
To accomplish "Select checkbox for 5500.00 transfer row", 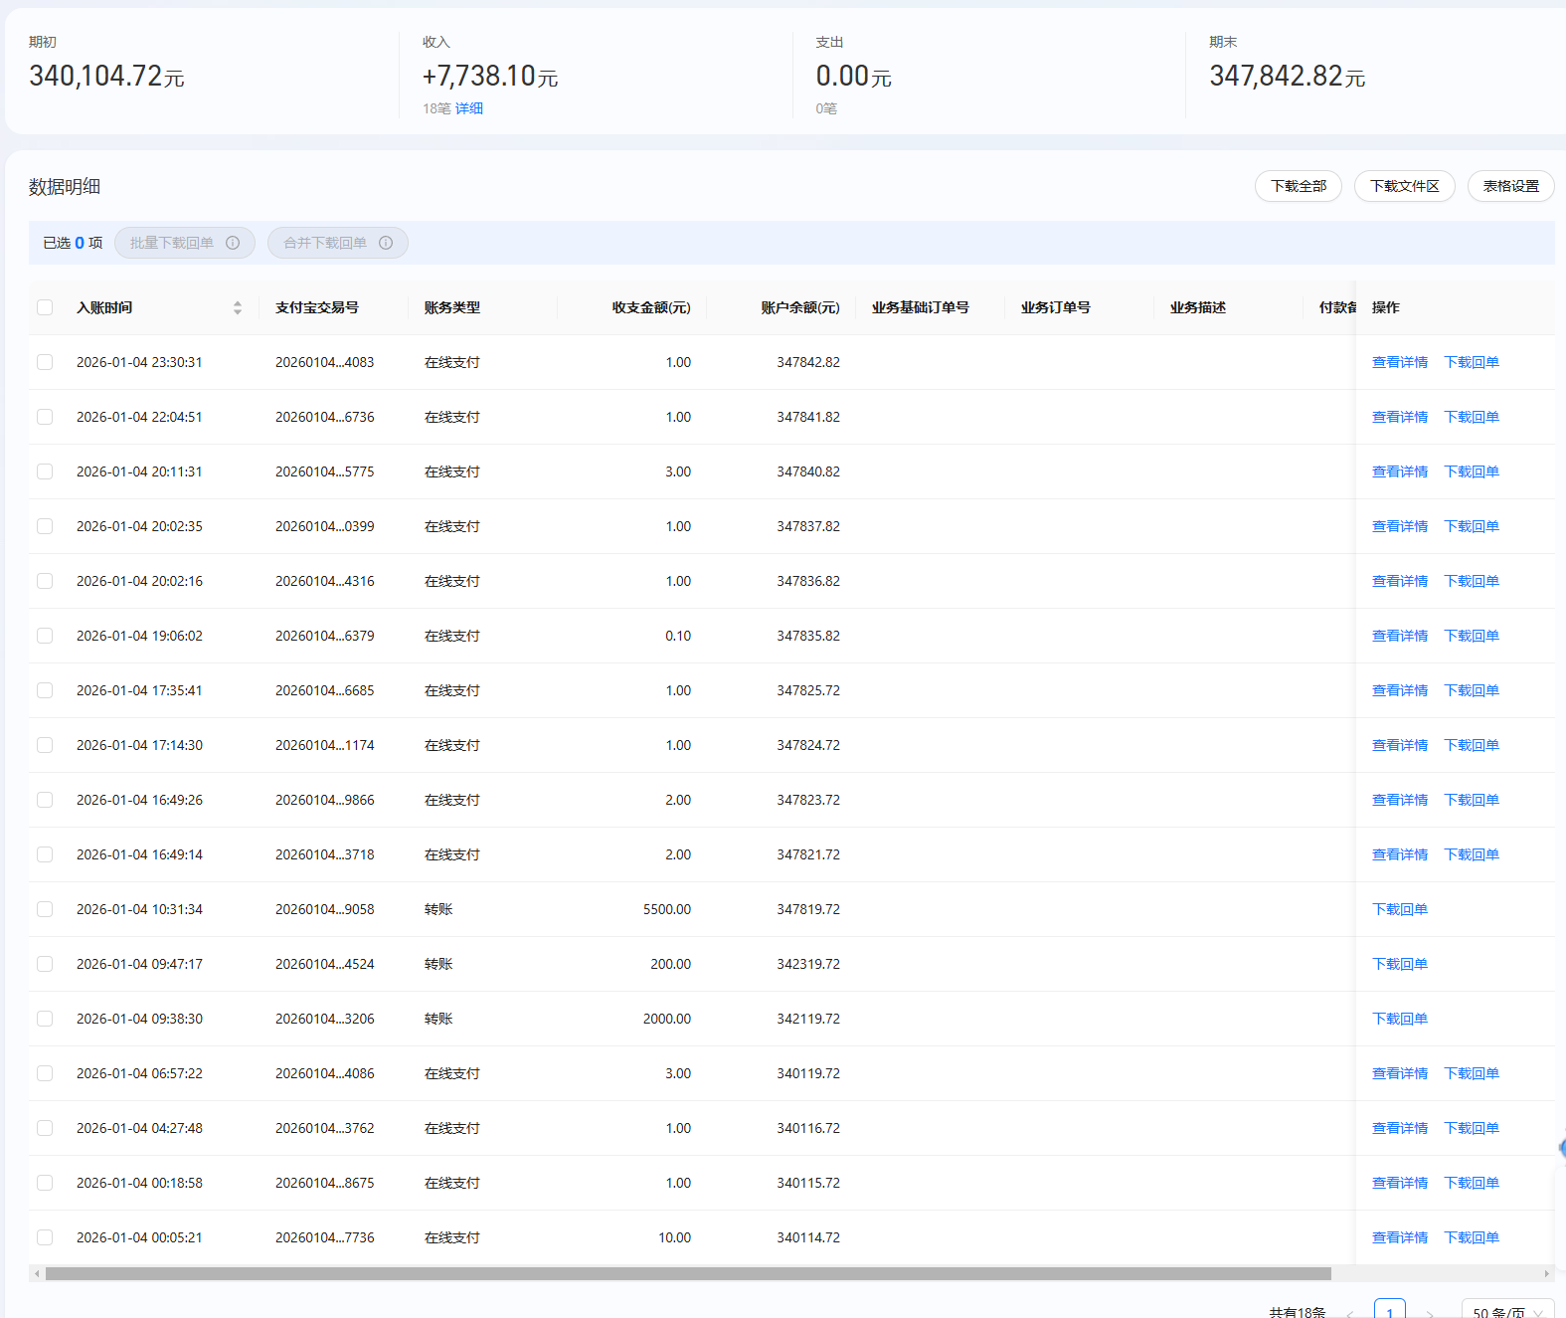I will (x=45, y=909).
